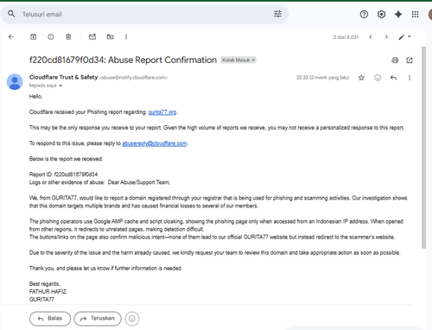Open the Gemini sparkle icon
The image size is (432, 330).
(x=398, y=14)
